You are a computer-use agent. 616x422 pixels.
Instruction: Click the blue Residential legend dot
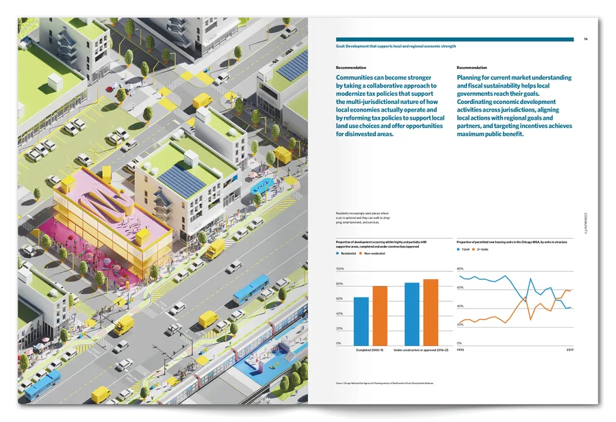(337, 254)
